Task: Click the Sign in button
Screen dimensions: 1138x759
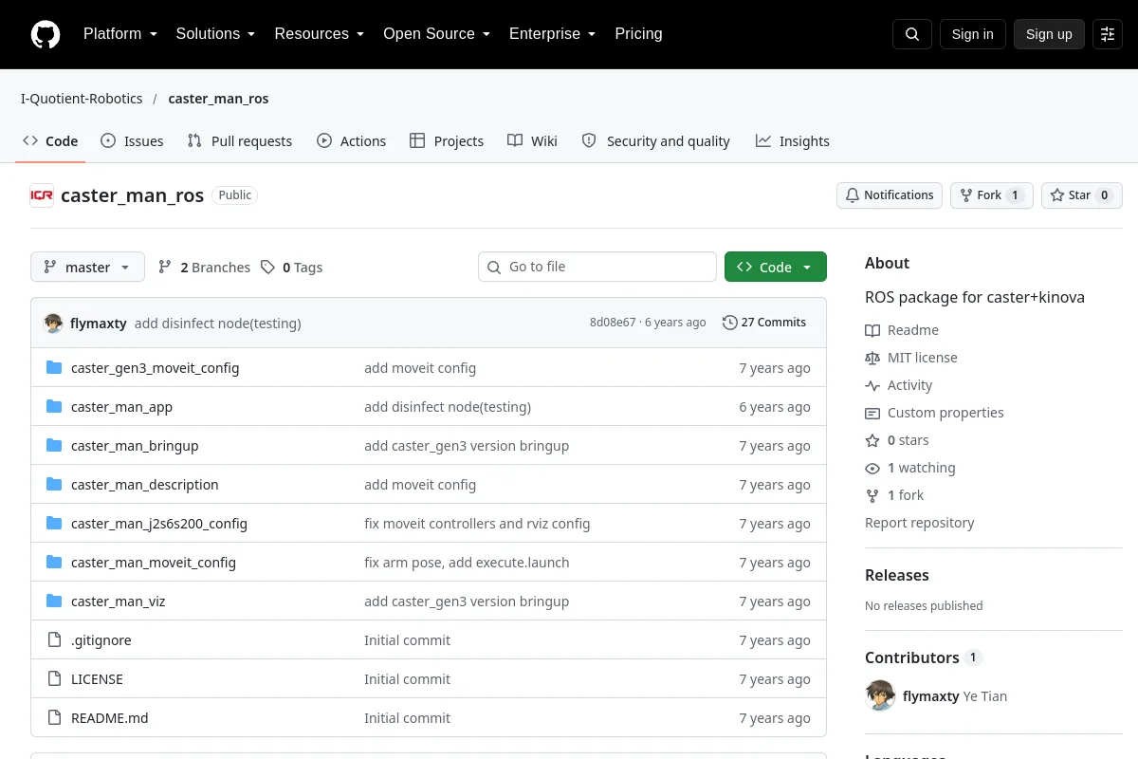Action: coord(972,34)
